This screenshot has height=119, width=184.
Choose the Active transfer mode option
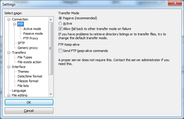point(61,23)
